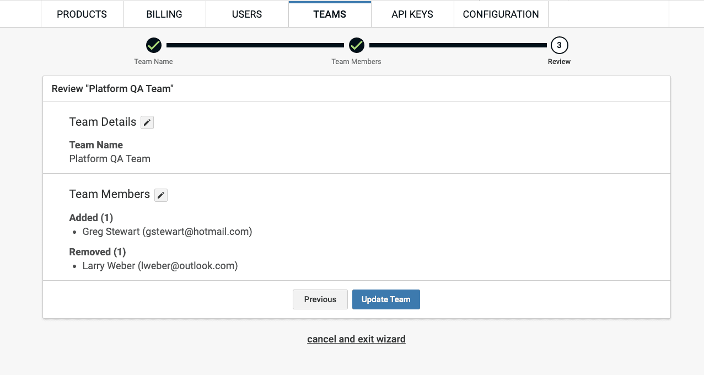Click the Platform QA Team name value

[110, 159]
